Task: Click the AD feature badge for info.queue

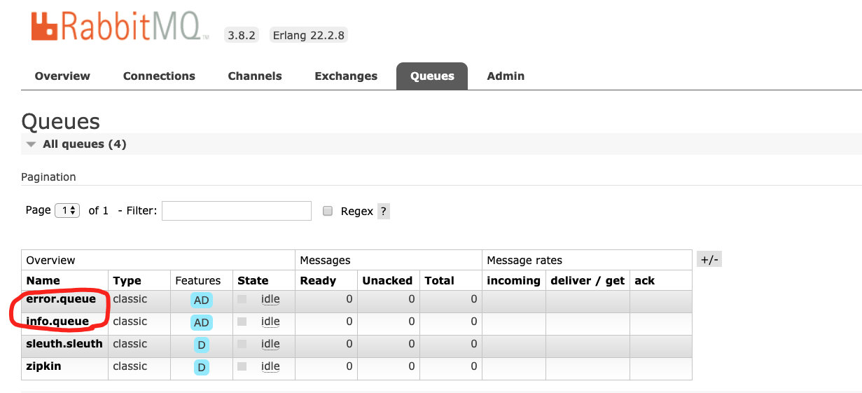Action: tap(201, 322)
